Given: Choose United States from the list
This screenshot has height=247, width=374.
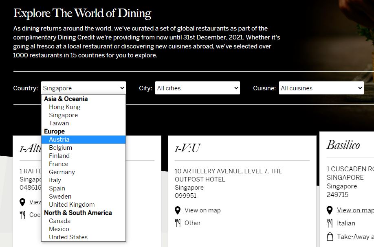Looking at the screenshot, I should tap(84, 237).
